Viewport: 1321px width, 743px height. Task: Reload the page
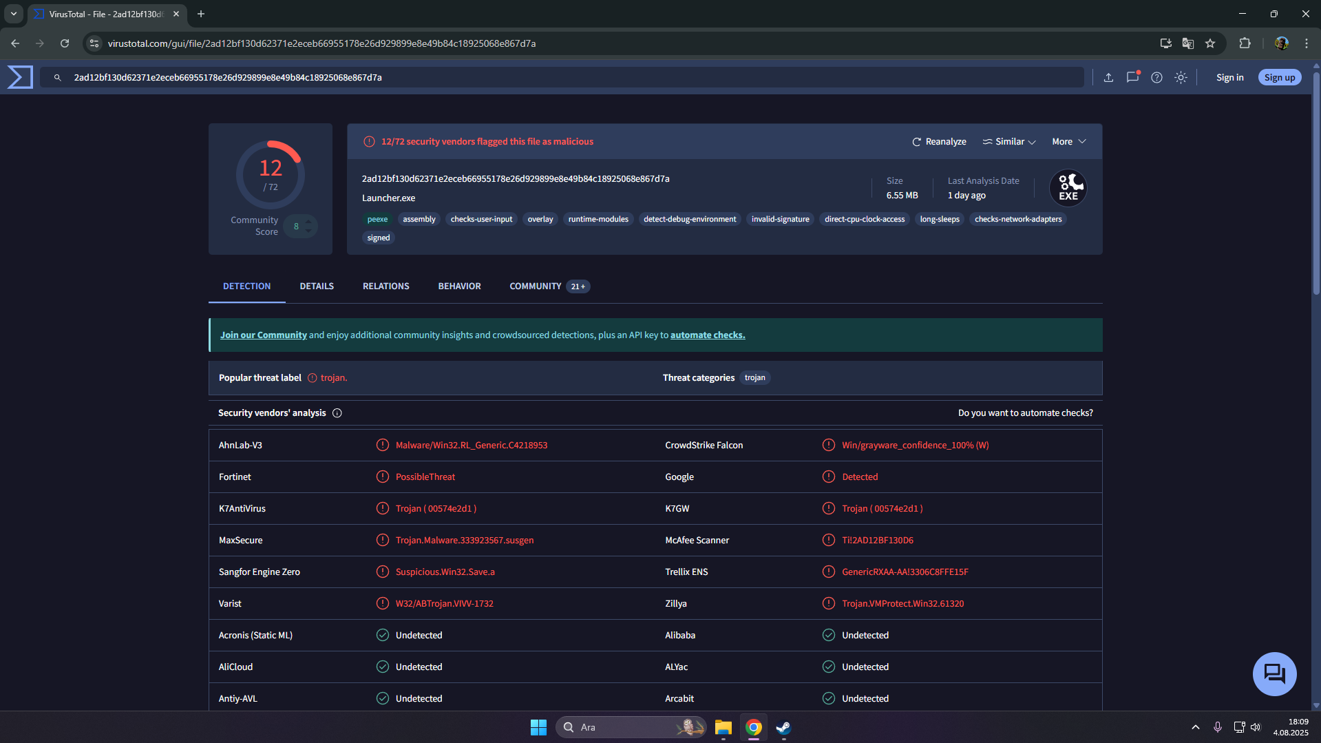(x=65, y=43)
